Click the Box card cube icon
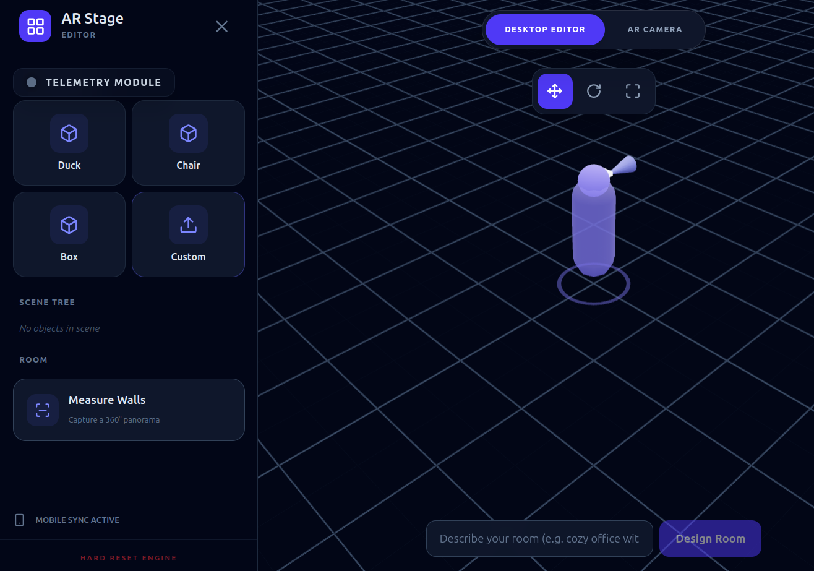The image size is (814, 571). click(x=69, y=225)
